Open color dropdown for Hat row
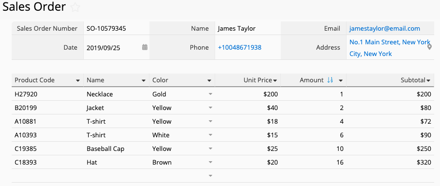The image size is (440, 186). pyautogui.click(x=210, y=162)
